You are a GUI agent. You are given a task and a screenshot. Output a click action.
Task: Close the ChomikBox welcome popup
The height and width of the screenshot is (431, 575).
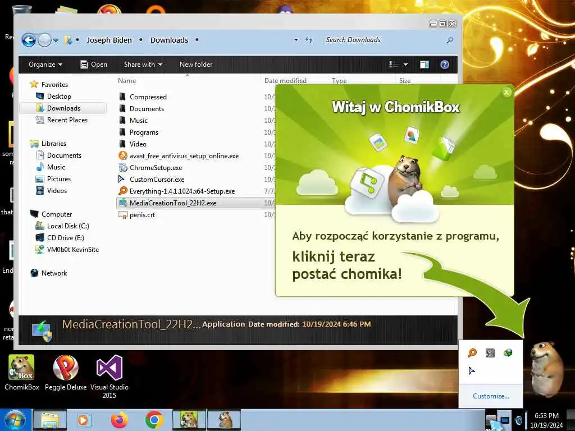[x=506, y=93]
